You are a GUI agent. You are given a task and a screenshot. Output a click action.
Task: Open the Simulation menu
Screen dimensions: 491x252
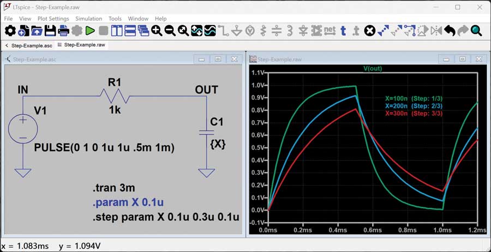88,19
